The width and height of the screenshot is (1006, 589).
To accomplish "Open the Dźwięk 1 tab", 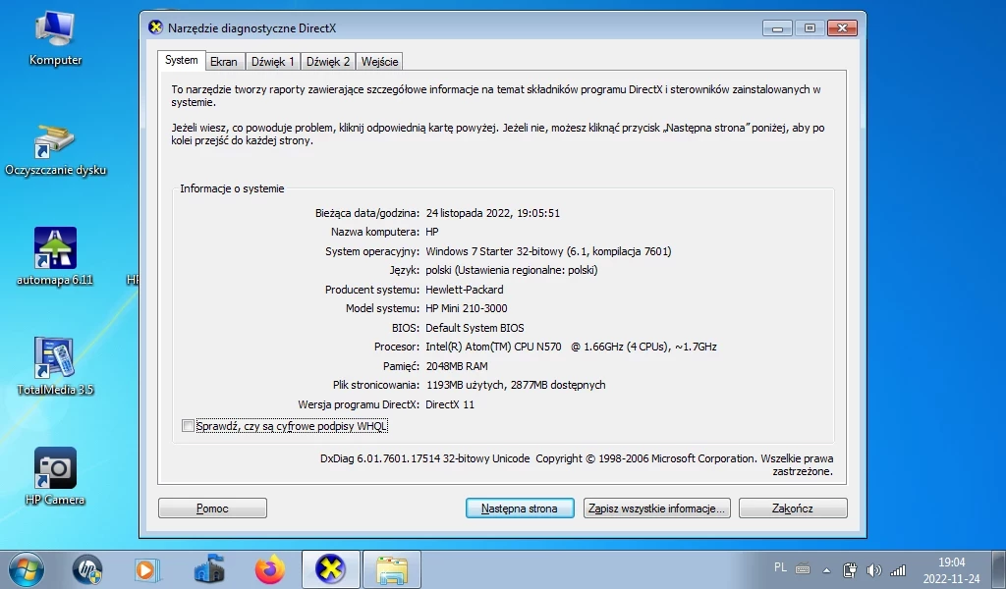I will point(272,61).
